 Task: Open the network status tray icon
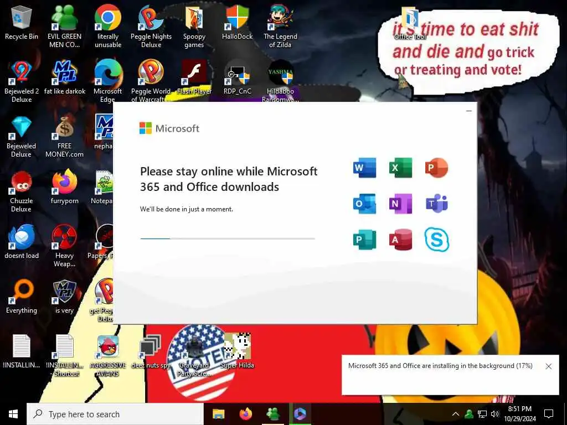(x=482, y=414)
